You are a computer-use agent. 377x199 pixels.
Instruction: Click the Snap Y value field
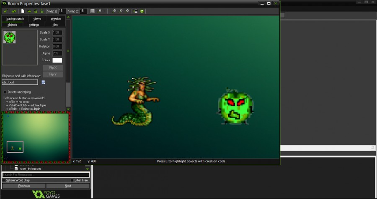83,11
